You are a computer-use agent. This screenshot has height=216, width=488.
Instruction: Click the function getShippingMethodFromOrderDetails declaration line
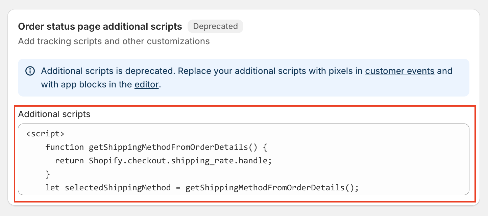156,147
